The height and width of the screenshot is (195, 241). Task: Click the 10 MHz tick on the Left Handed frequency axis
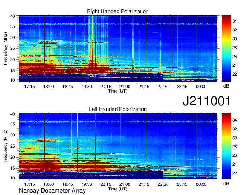click(x=13, y=178)
